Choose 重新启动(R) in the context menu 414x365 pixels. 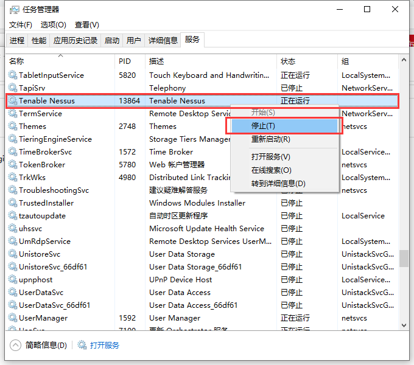click(x=285, y=139)
